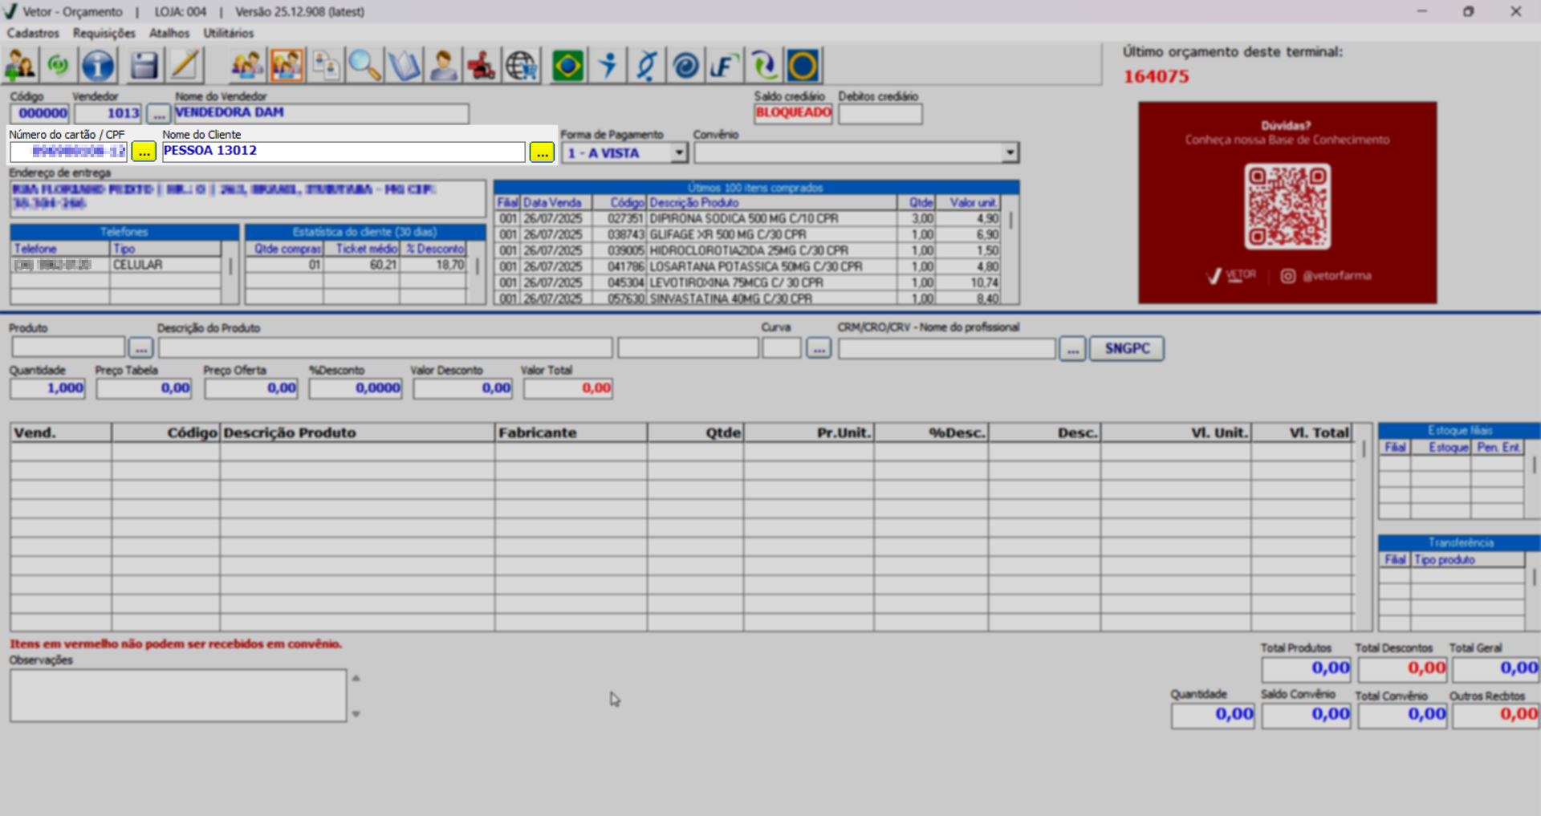Screen dimensions: 1541x816
Task: Click the add customer icon in toolbar
Action: 20,66
